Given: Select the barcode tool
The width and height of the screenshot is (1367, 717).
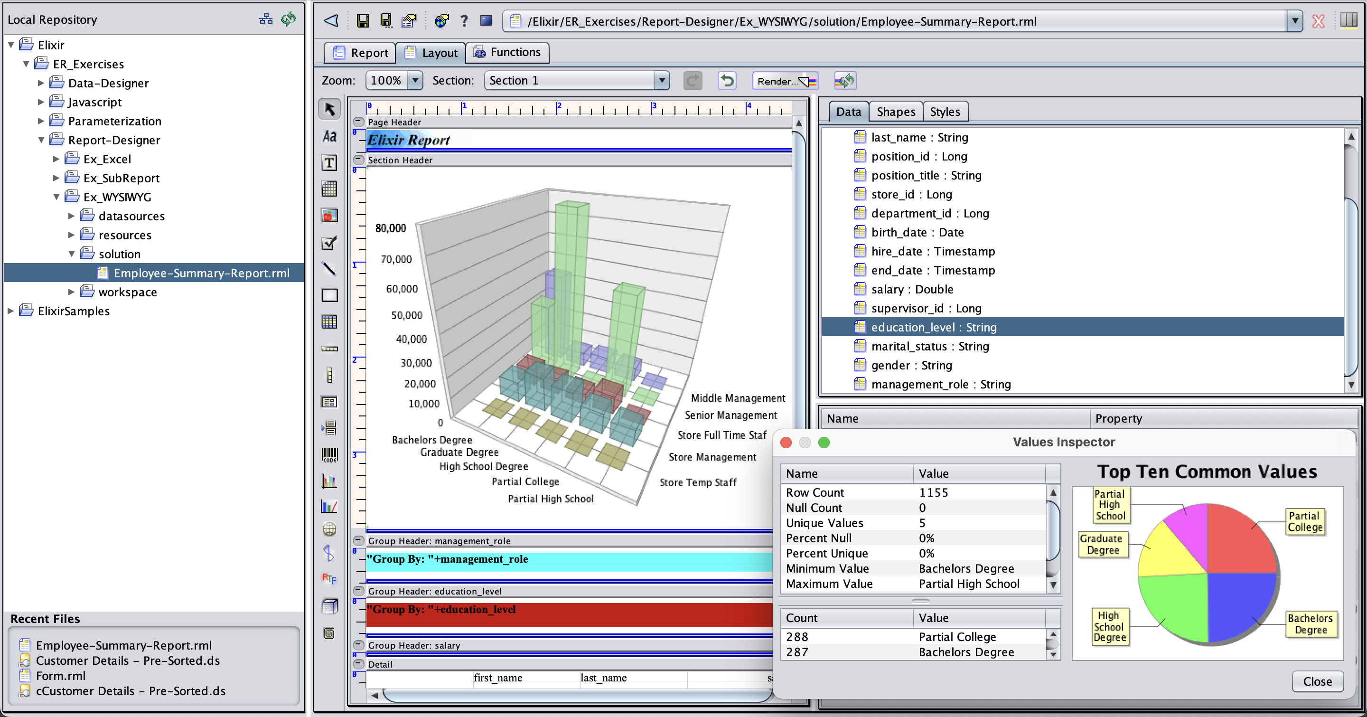Looking at the screenshot, I should [x=329, y=455].
